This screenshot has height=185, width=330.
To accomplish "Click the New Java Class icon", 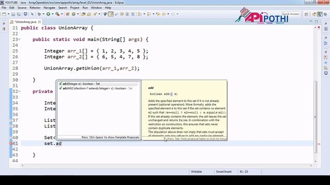I will pyautogui.click(x=73, y=14).
